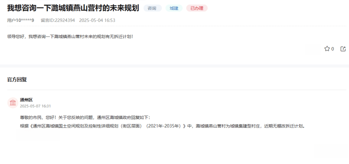The width and height of the screenshot is (349, 164).
Task: Click the question text about 拆迁计划
Action: (70, 37)
